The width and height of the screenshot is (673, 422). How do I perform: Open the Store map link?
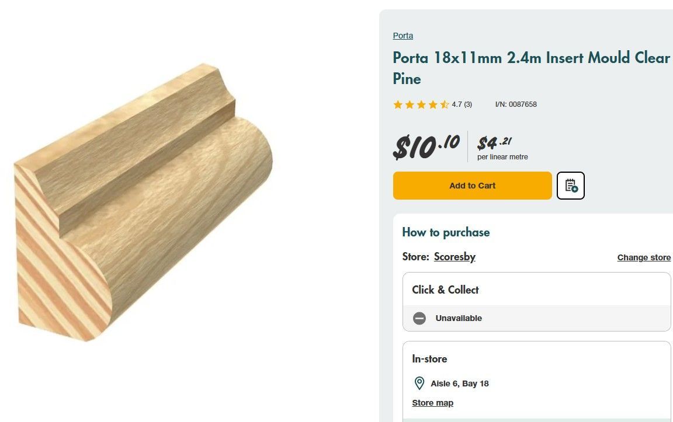433,403
